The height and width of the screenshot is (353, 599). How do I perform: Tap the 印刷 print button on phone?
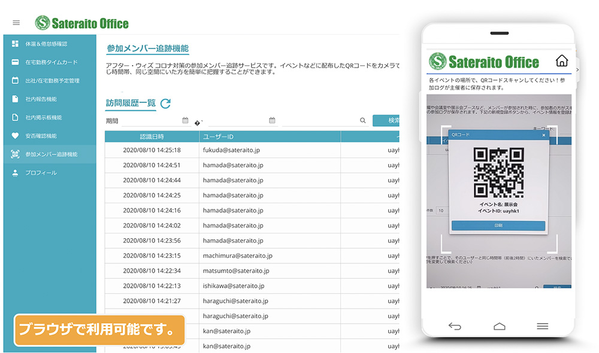click(x=498, y=226)
